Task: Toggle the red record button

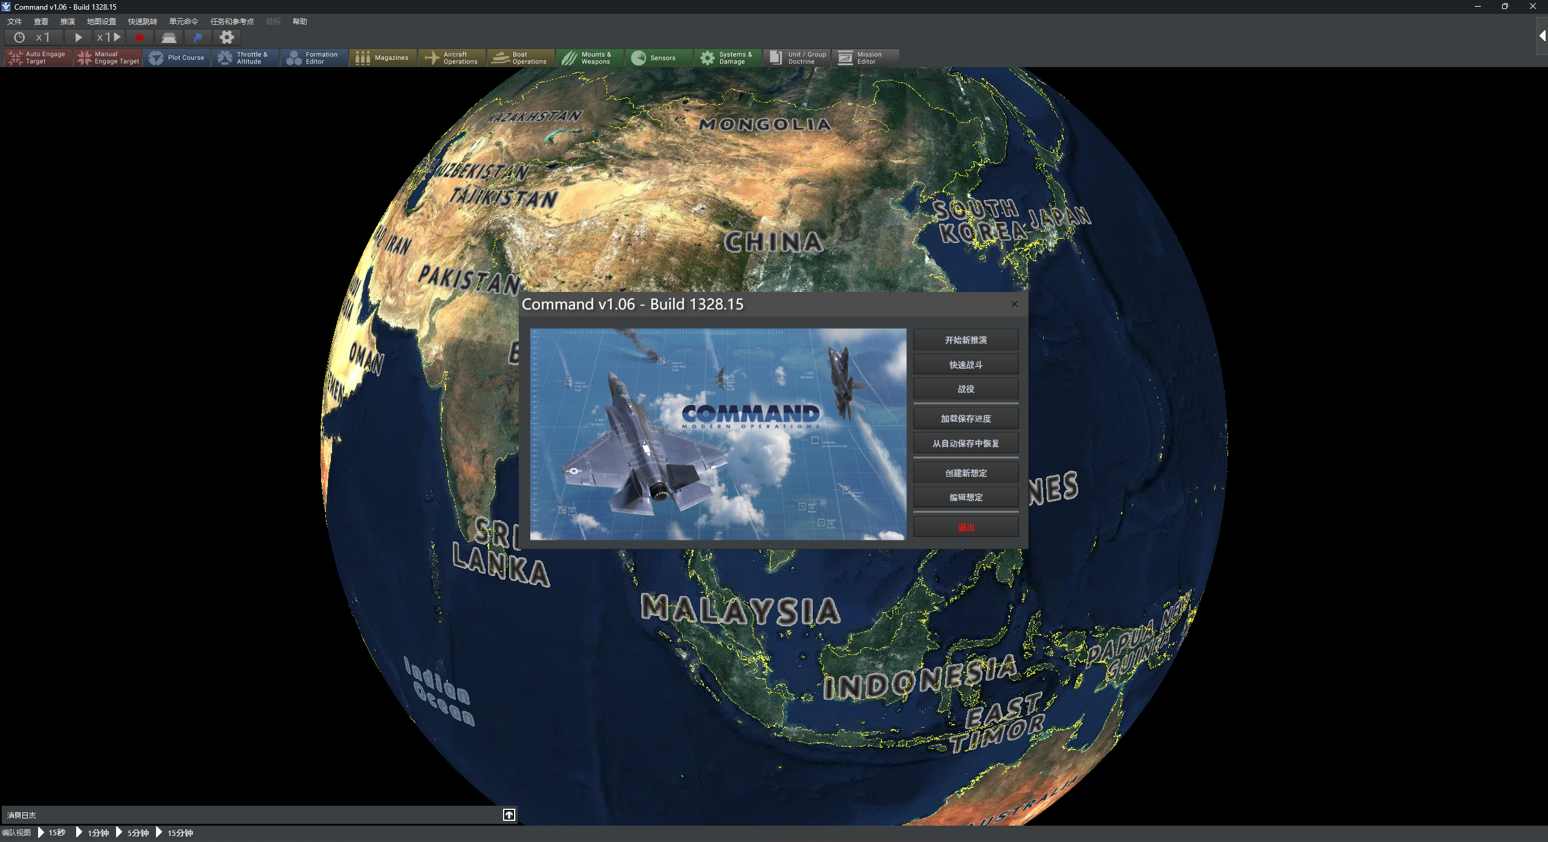Action: [x=140, y=37]
